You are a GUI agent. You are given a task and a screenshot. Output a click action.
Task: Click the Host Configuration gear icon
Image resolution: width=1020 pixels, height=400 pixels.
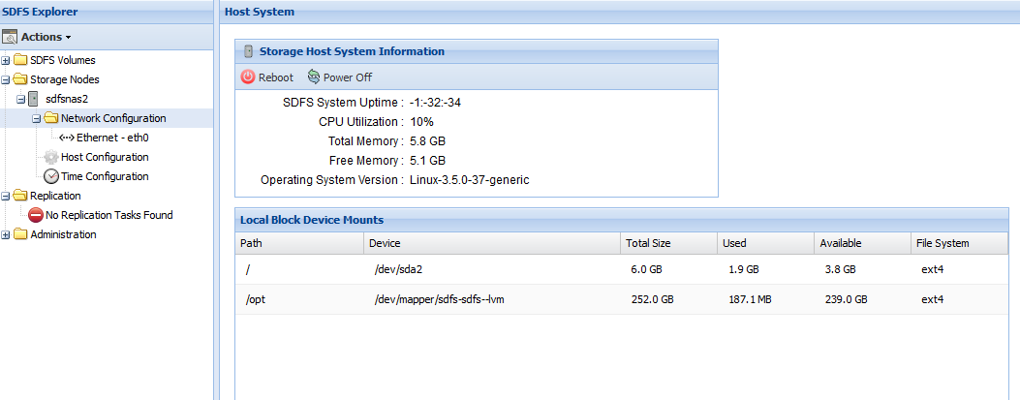pyautogui.click(x=51, y=157)
